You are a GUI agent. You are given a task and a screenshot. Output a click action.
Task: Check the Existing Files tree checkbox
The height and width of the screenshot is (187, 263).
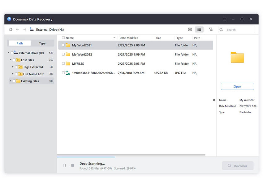tap(14, 81)
